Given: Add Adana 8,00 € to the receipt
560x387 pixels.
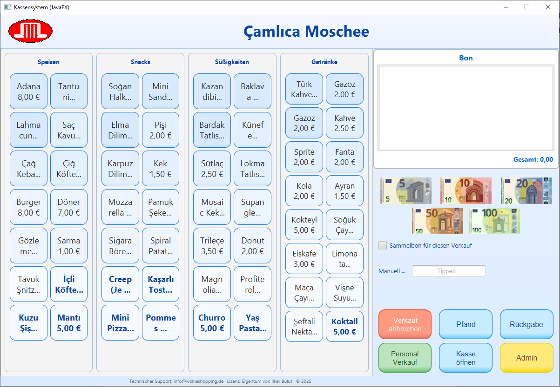Looking at the screenshot, I should coord(28,92).
